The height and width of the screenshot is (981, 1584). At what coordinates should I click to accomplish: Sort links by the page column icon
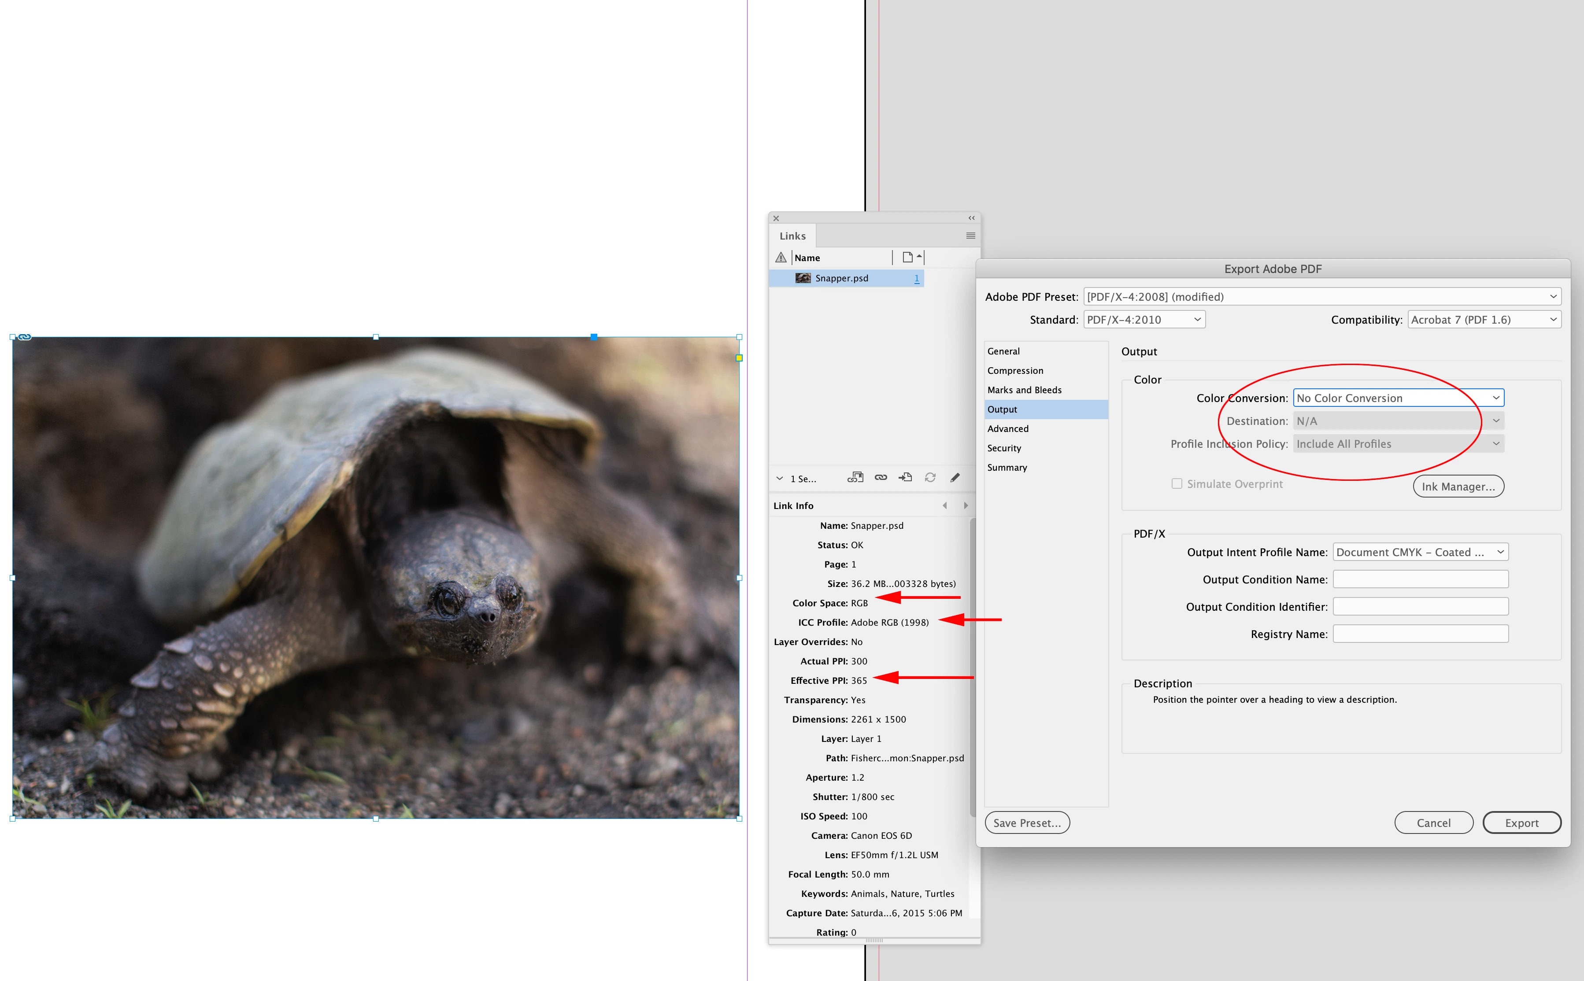click(x=908, y=258)
